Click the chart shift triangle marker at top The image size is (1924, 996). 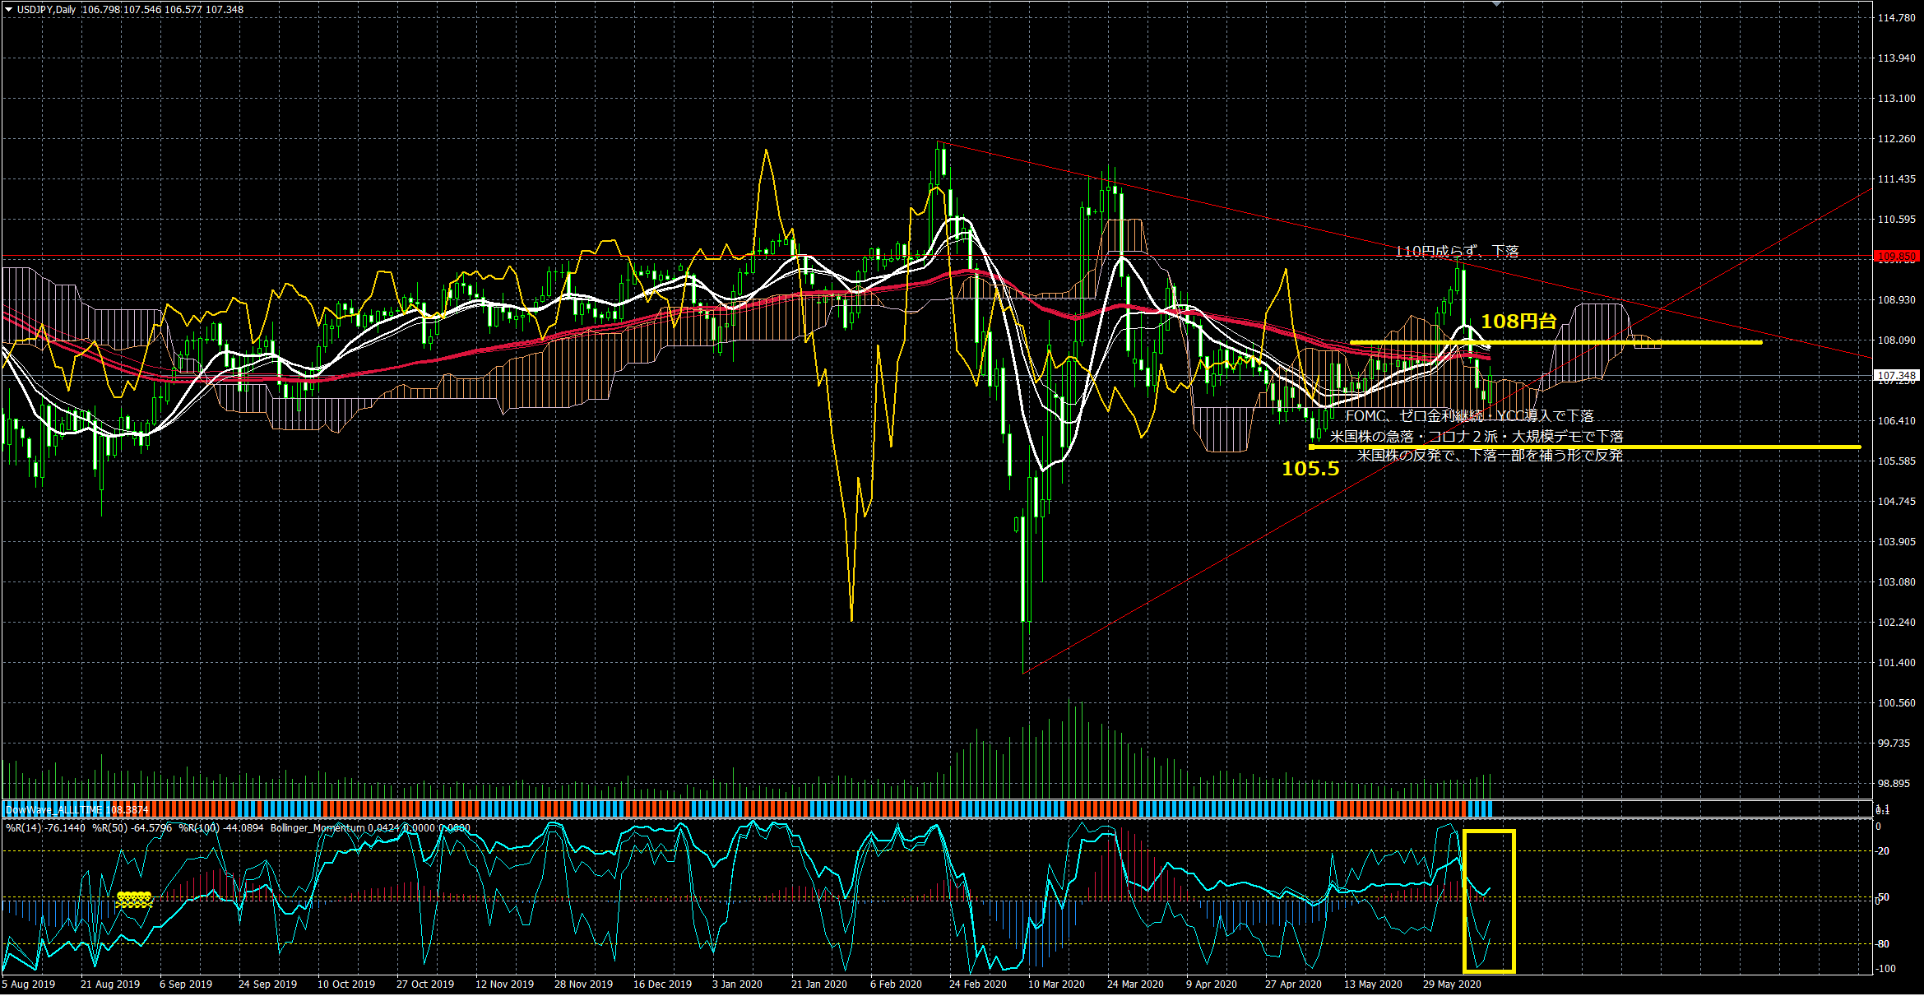1497,5
